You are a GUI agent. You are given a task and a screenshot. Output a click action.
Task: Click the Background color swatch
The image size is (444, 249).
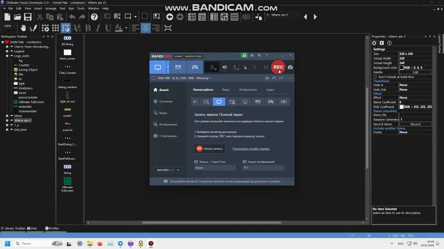402,68
